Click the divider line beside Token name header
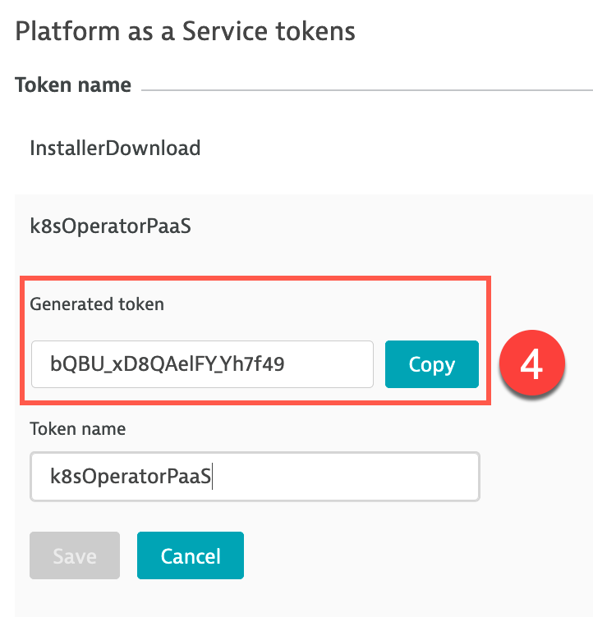Viewport: 593px width, 617px height. 367,90
